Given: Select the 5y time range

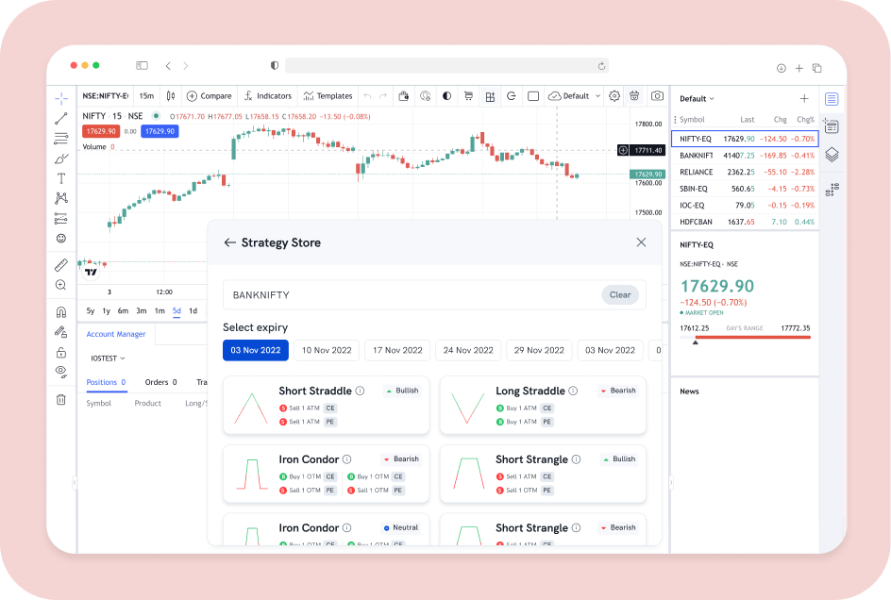Looking at the screenshot, I should (91, 310).
